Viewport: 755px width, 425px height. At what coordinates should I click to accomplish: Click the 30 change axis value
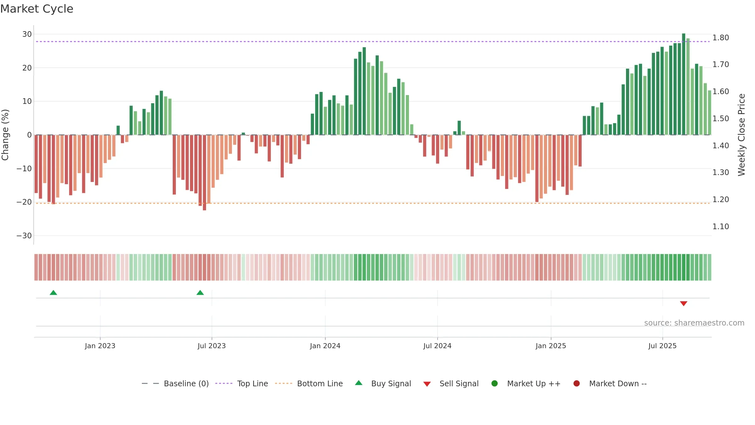pos(27,34)
